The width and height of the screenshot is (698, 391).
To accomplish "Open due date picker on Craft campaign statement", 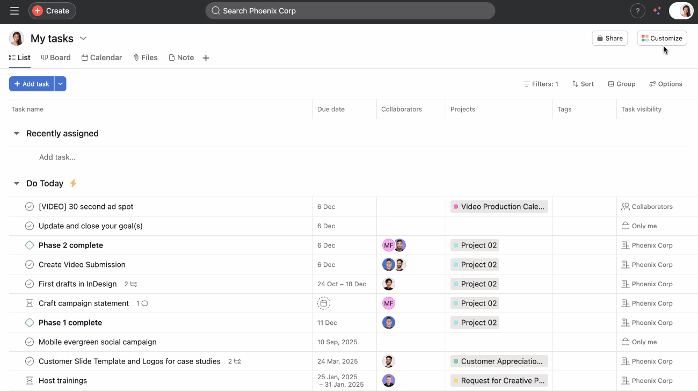I will point(324,303).
